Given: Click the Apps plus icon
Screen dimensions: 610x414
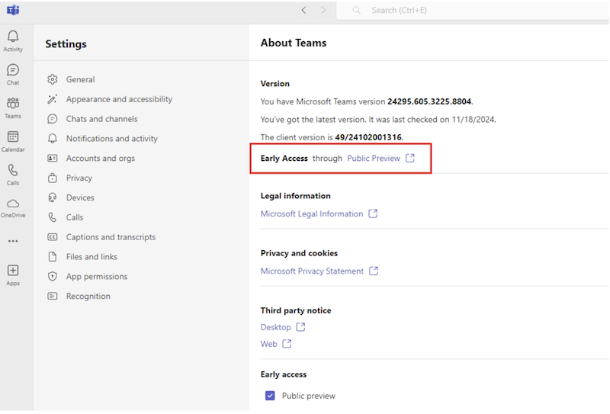Looking at the screenshot, I should point(13,271).
